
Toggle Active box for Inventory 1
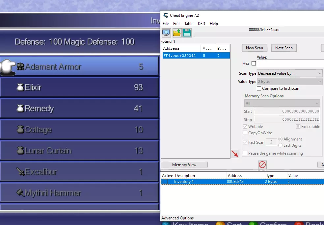(x=165, y=182)
